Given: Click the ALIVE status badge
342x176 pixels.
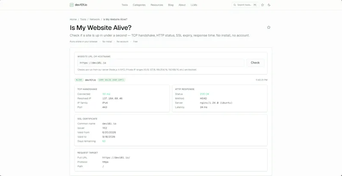Looking at the screenshot, I should 79,80.
